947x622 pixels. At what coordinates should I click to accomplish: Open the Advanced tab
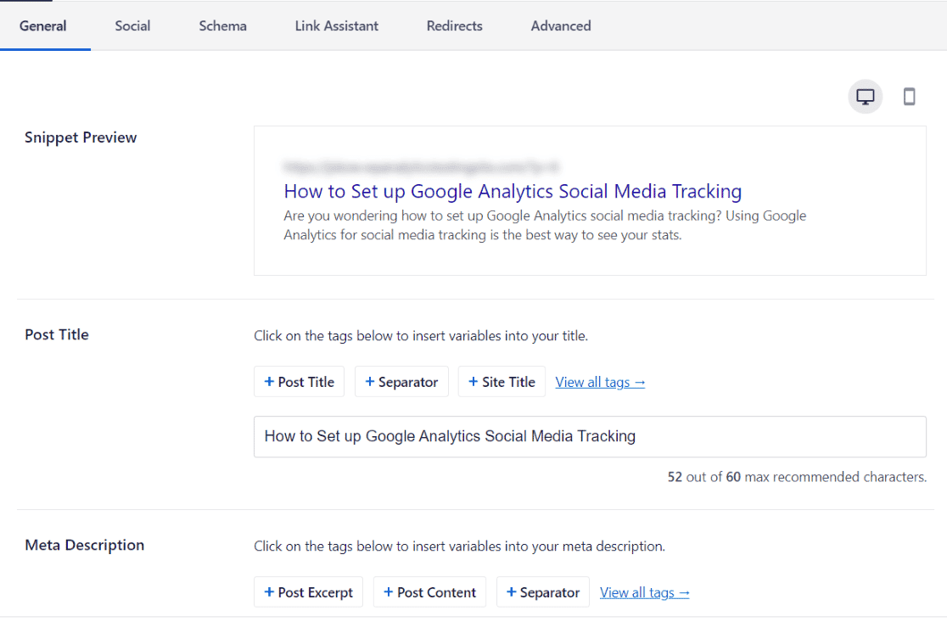560,26
